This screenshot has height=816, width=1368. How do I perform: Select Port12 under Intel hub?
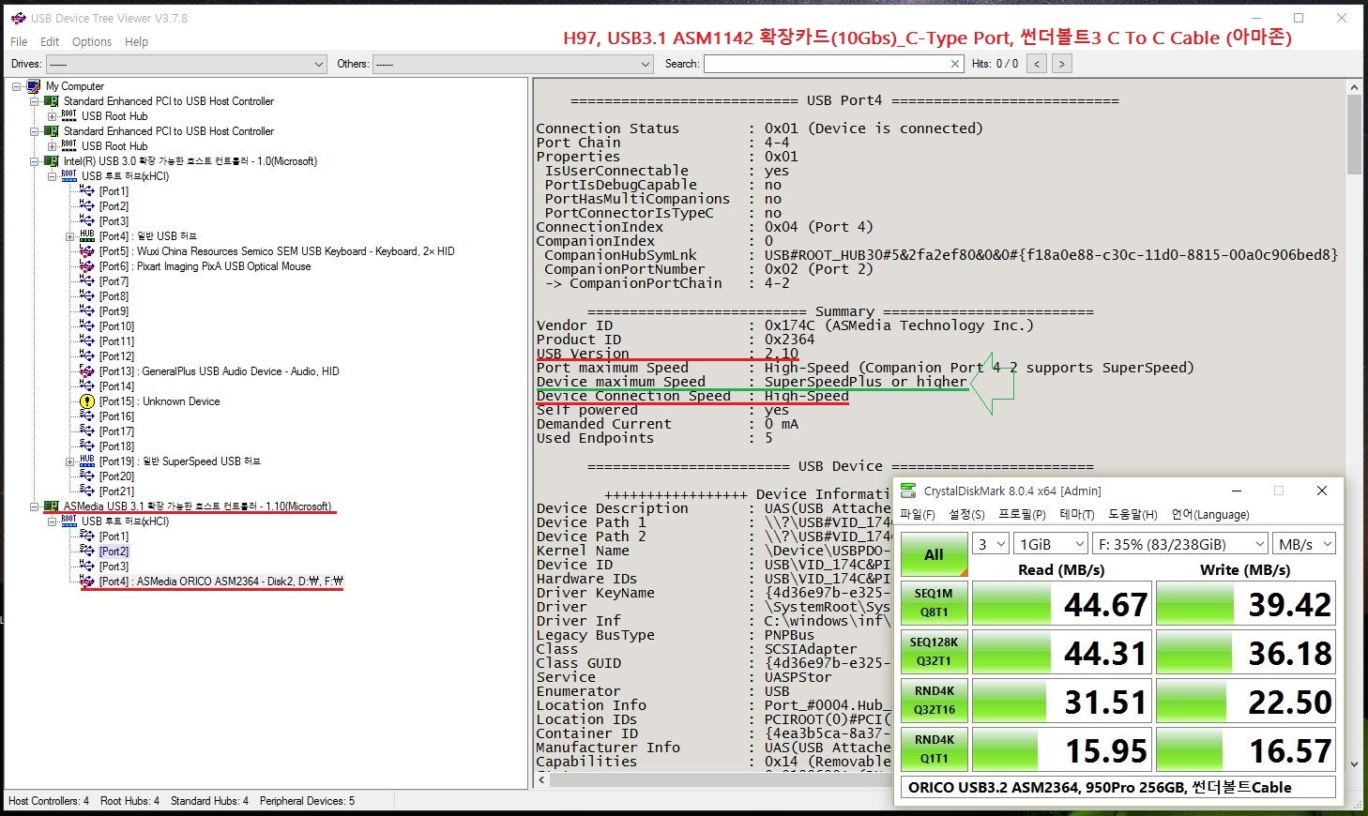116,356
